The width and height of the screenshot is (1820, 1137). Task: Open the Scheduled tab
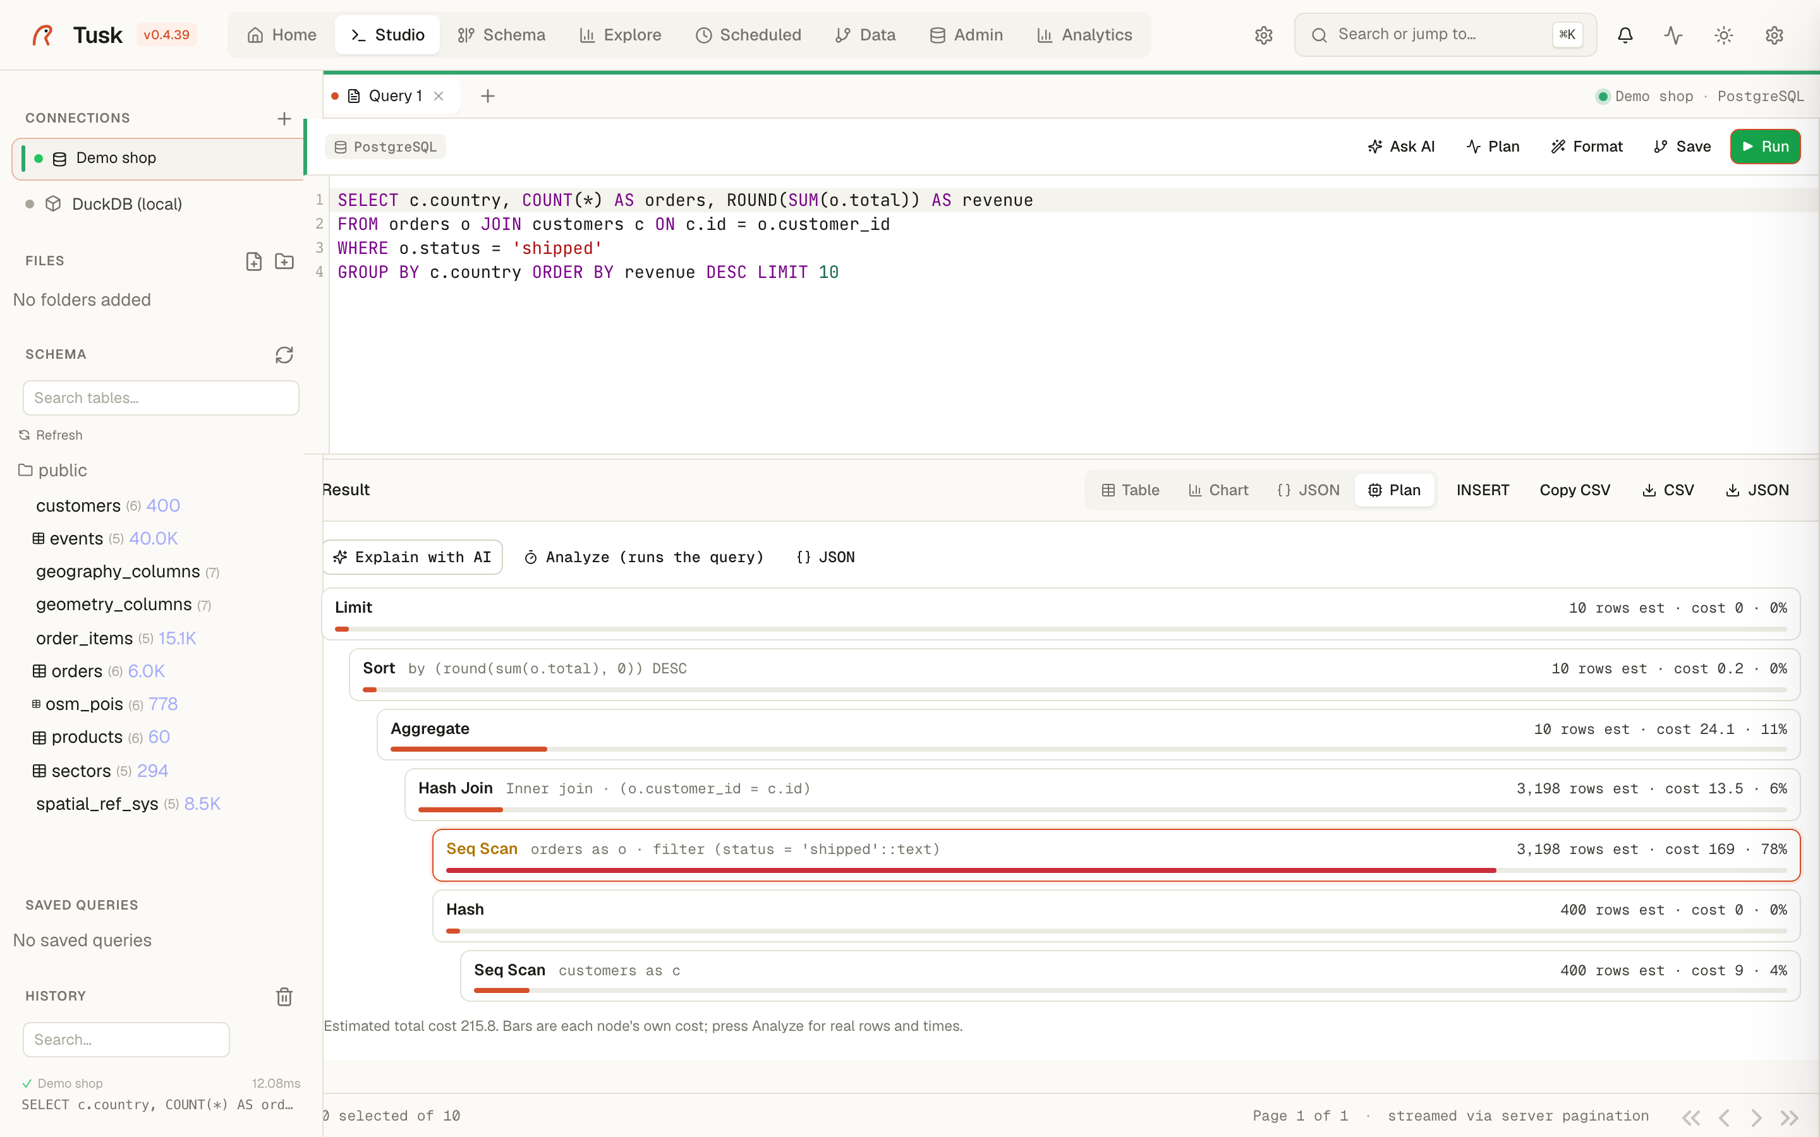coord(748,35)
